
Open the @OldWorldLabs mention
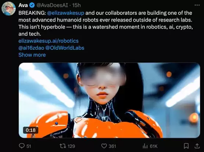point(65,48)
